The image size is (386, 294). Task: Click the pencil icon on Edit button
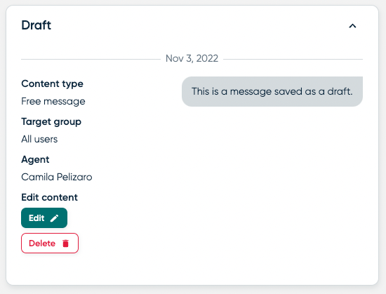(x=55, y=218)
